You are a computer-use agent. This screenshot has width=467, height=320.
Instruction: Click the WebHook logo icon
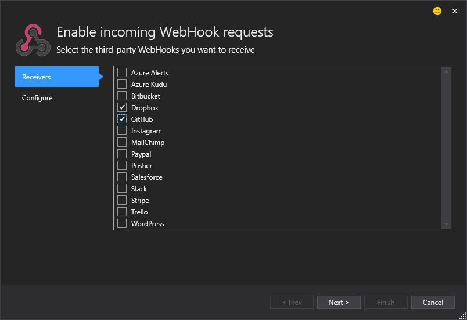(x=32, y=39)
